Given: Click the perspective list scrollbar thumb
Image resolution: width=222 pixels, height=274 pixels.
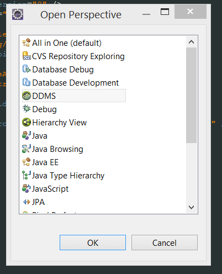Looking at the screenshot, I should (192, 95).
